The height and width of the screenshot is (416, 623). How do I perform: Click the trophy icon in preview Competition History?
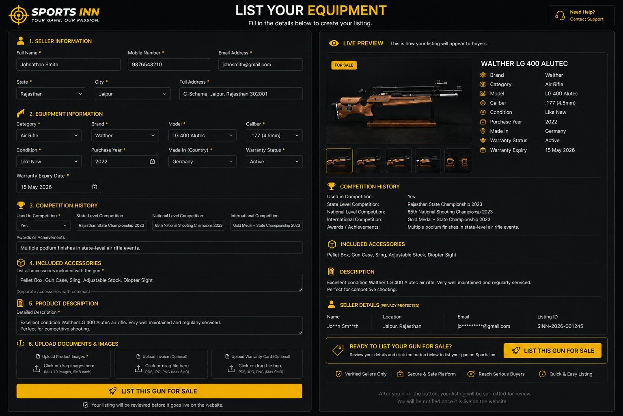click(331, 186)
